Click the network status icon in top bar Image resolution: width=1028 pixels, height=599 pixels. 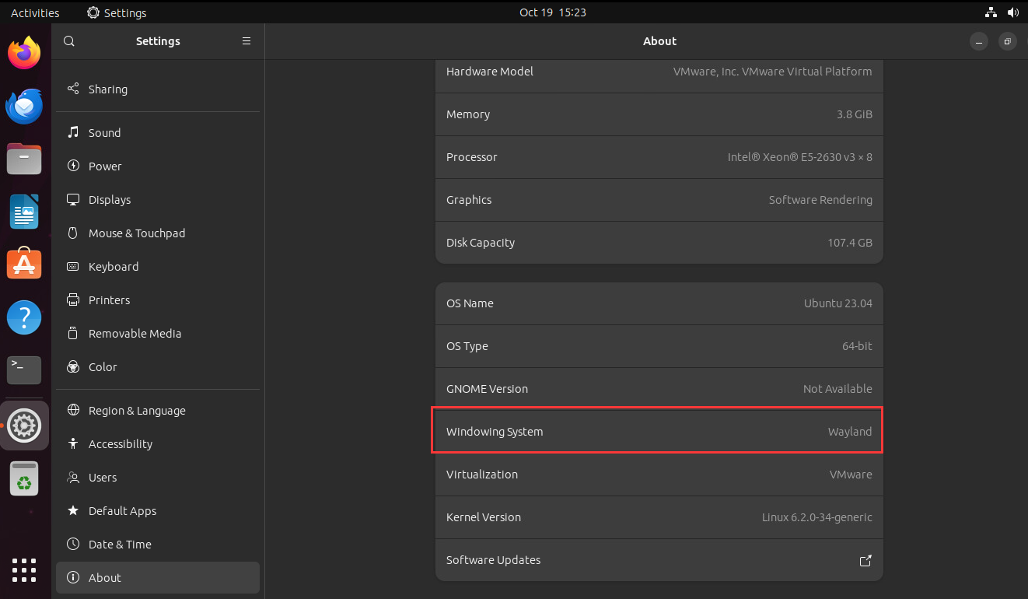991,12
